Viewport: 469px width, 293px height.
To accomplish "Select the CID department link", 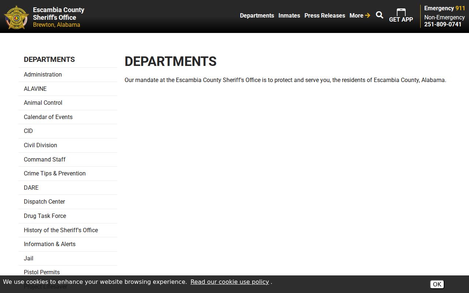I will click(68, 131).
